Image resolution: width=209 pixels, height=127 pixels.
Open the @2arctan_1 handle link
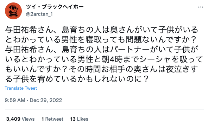pos(39,14)
